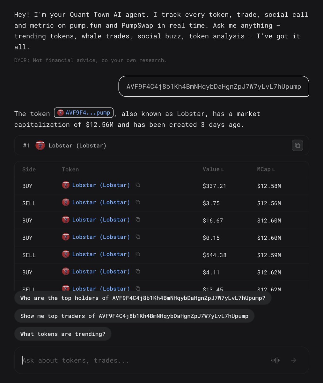Copy token address in $16.67 row

[x=138, y=220]
